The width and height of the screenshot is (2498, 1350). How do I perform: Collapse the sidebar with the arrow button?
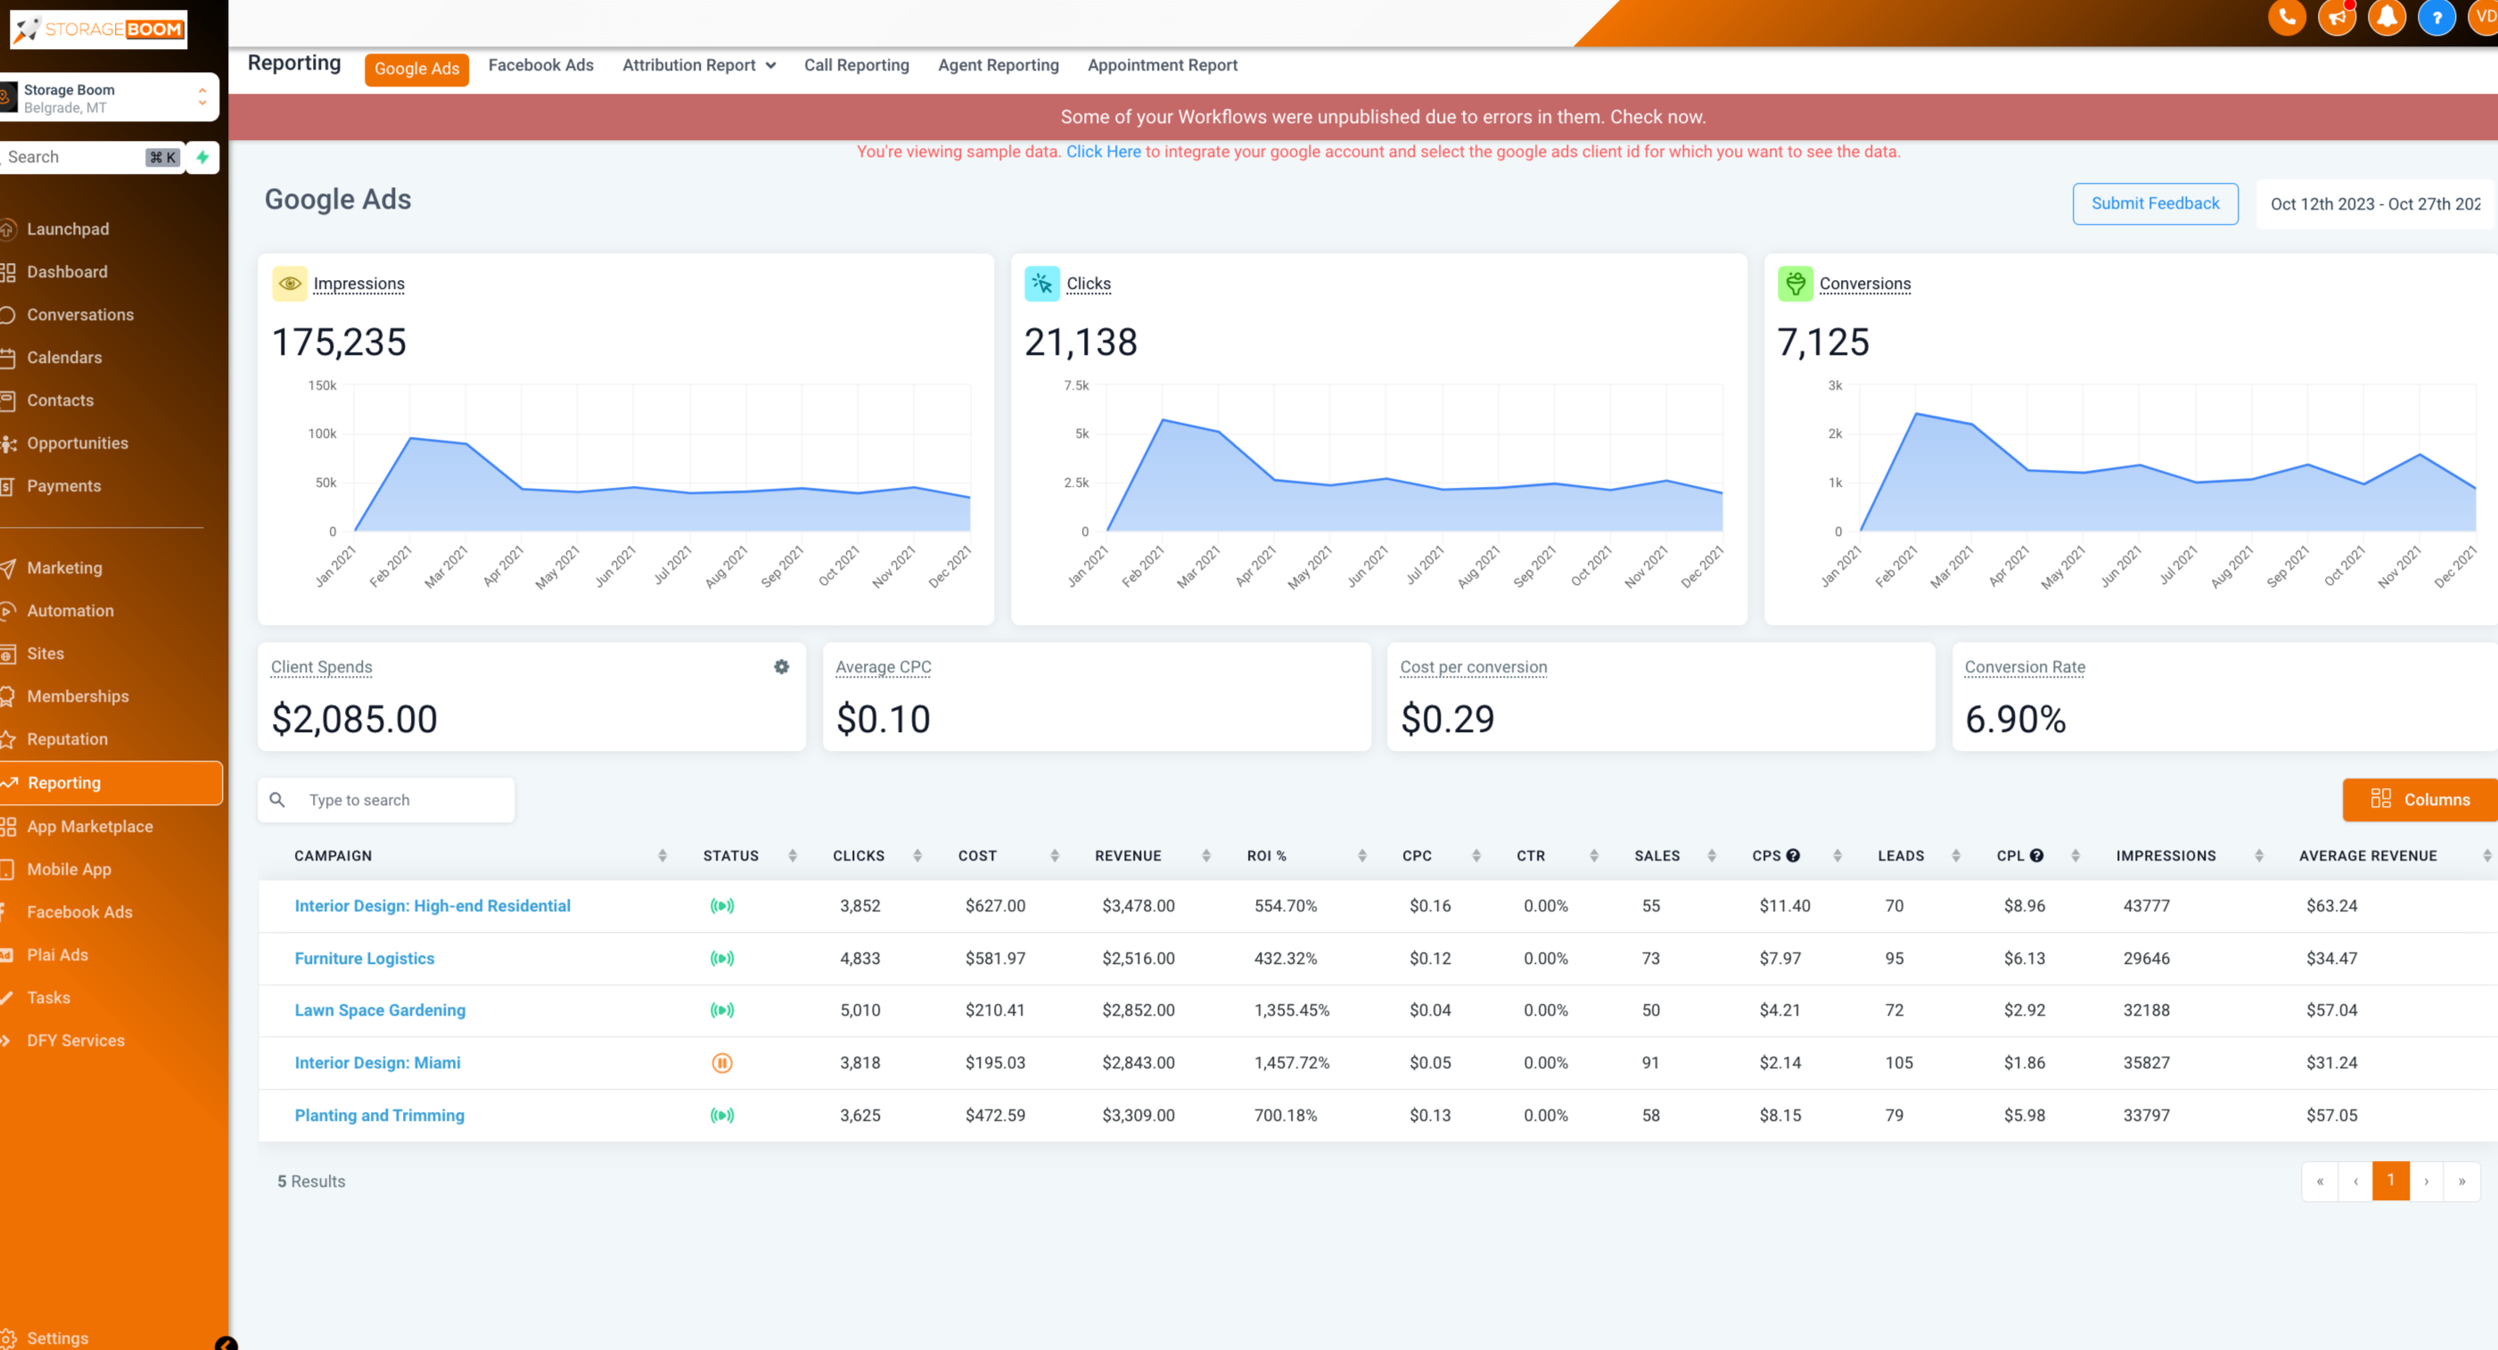[226, 1343]
